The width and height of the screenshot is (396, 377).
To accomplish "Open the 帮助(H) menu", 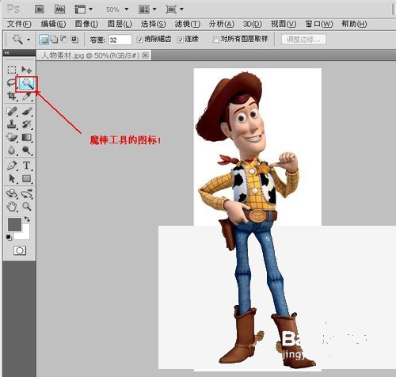I will click(354, 24).
